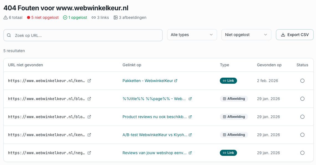Click external link icon next to 'Pakketten - WebwinkelKeur'
The image size is (316, 165).
(176, 80)
